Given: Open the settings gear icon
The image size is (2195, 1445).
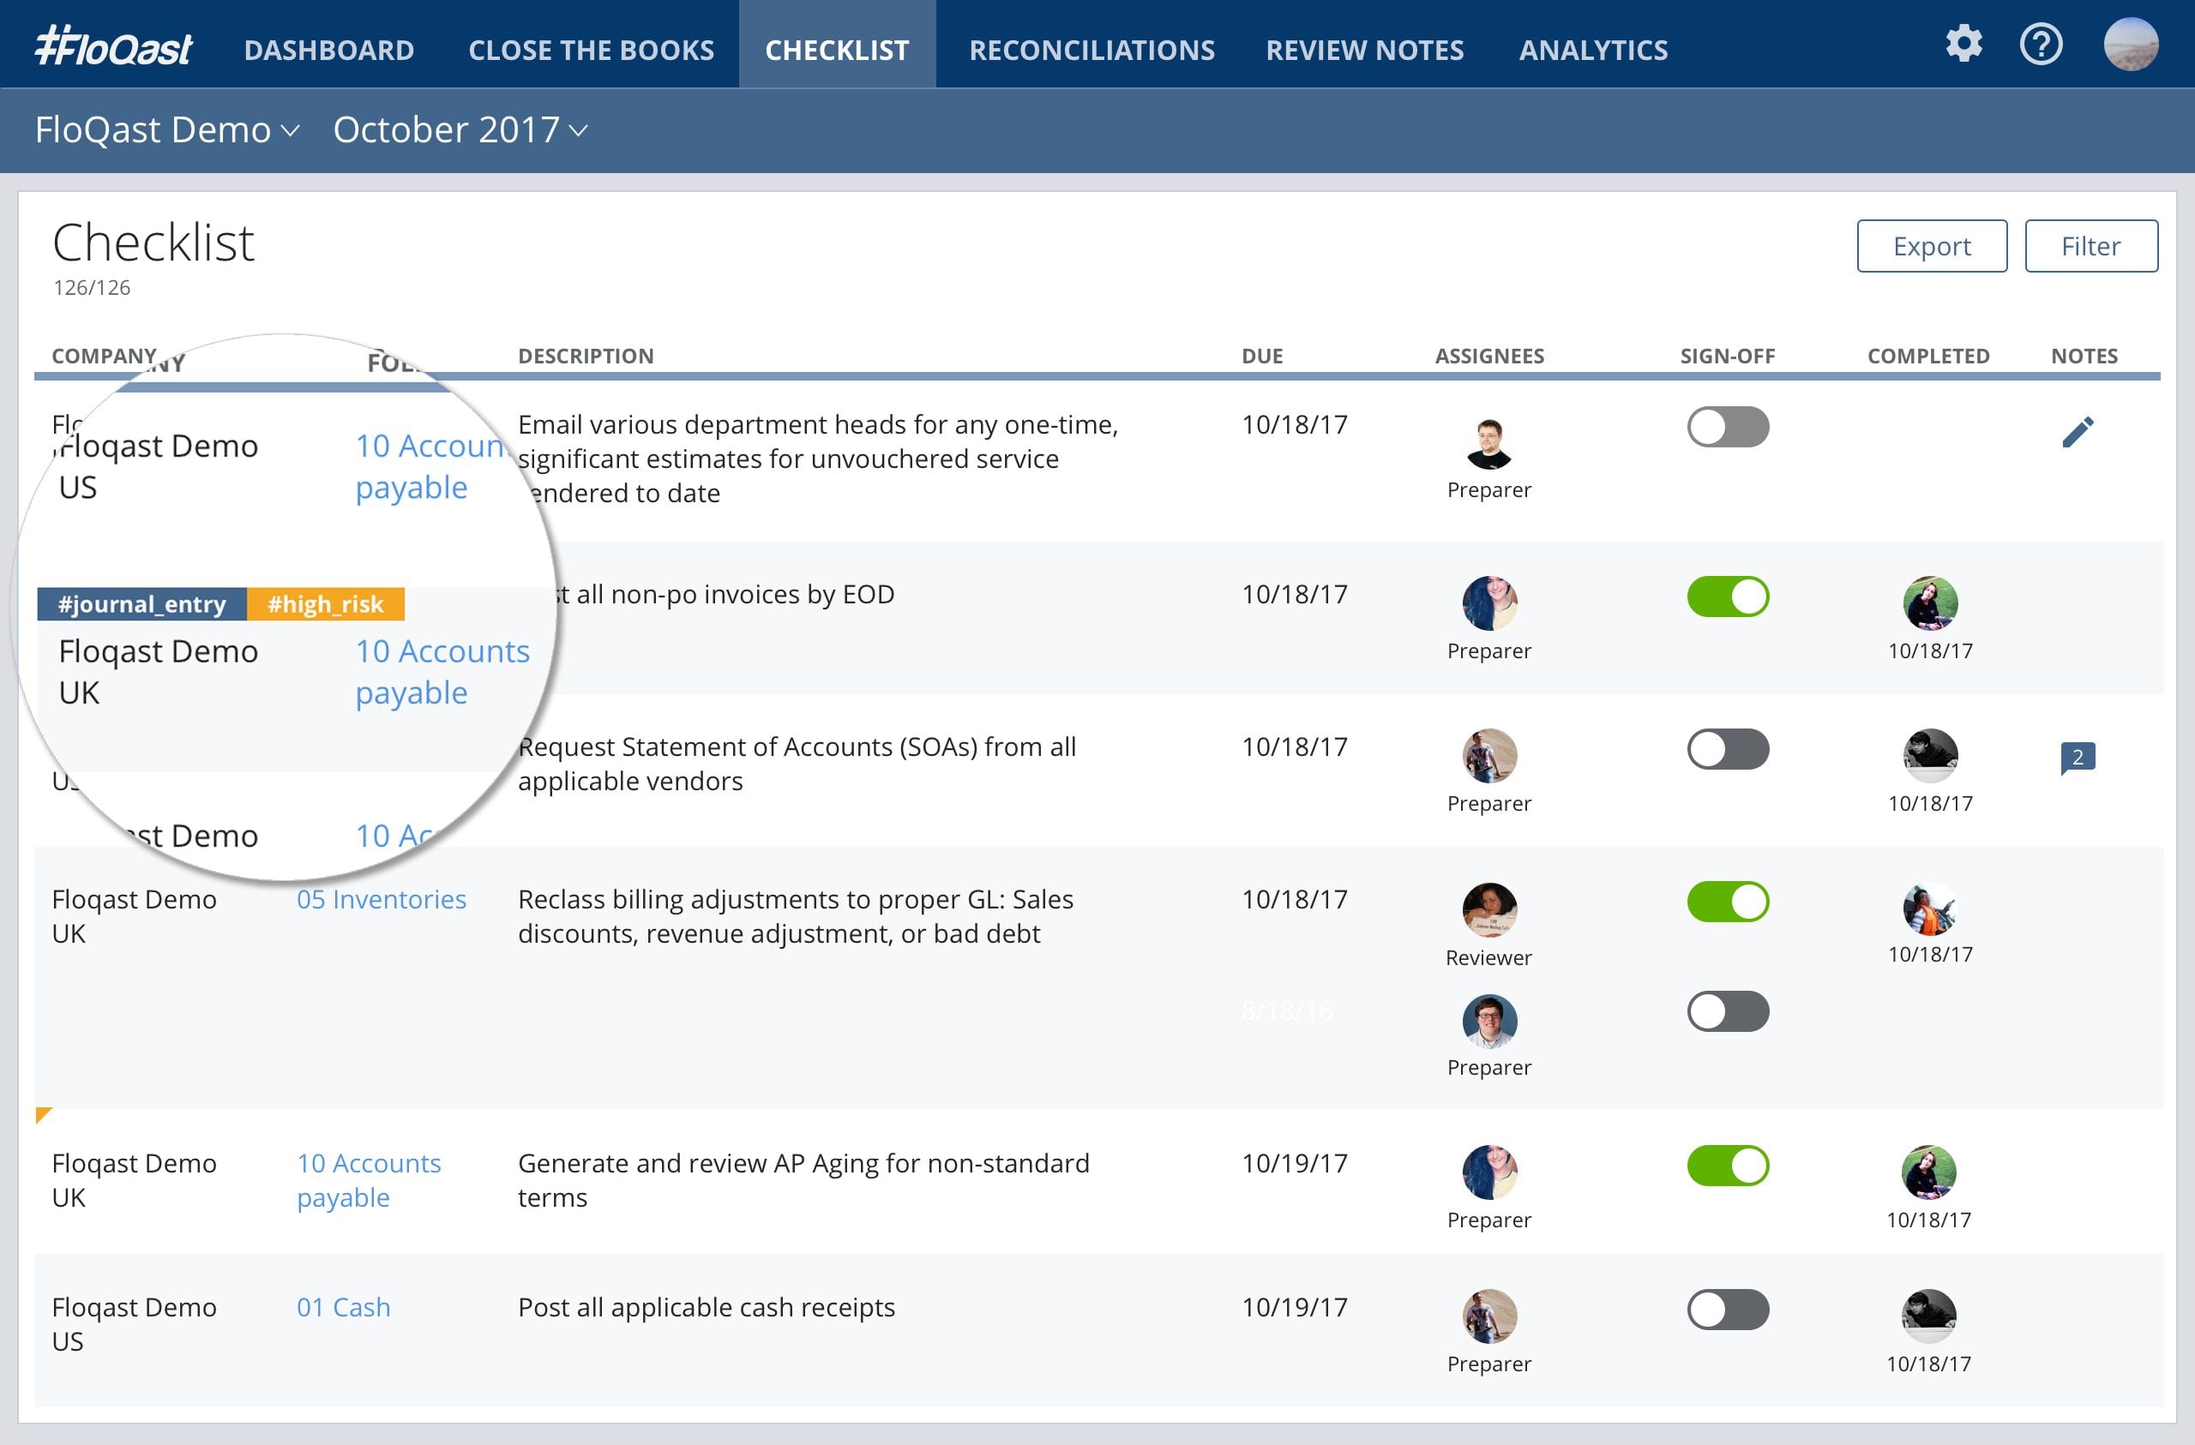Looking at the screenshot, I should [1963, 45].
